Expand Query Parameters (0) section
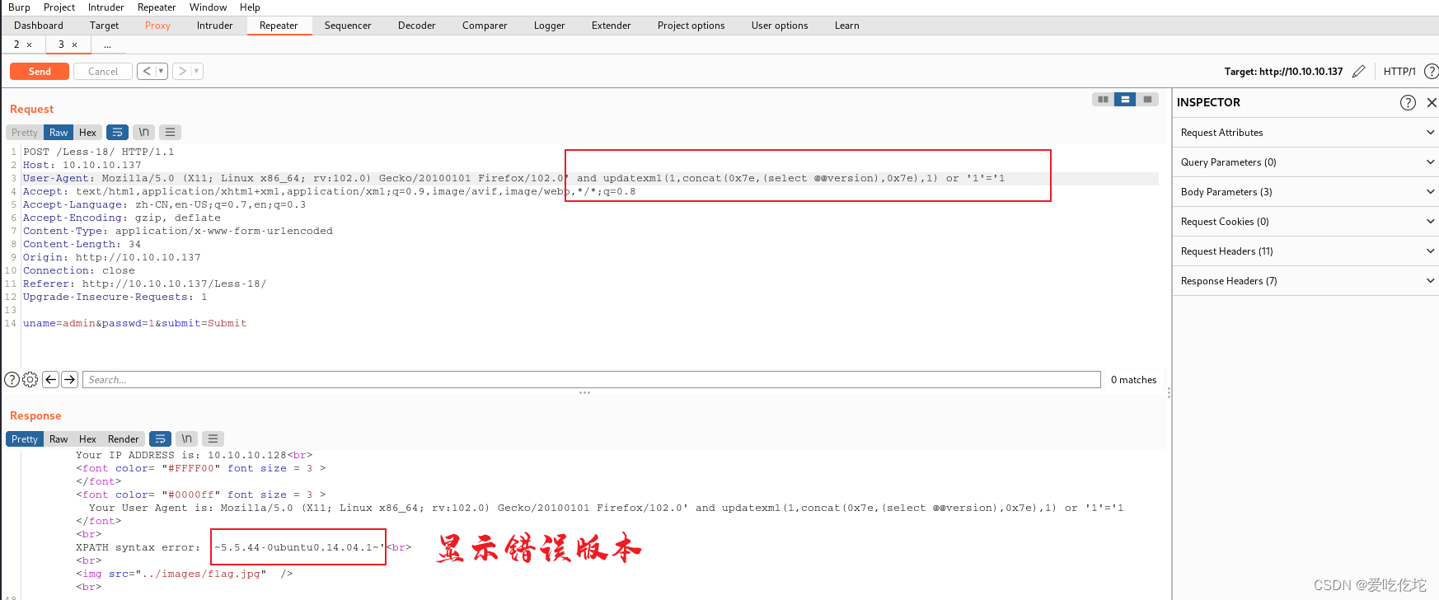 click(x=1305, y=162)
